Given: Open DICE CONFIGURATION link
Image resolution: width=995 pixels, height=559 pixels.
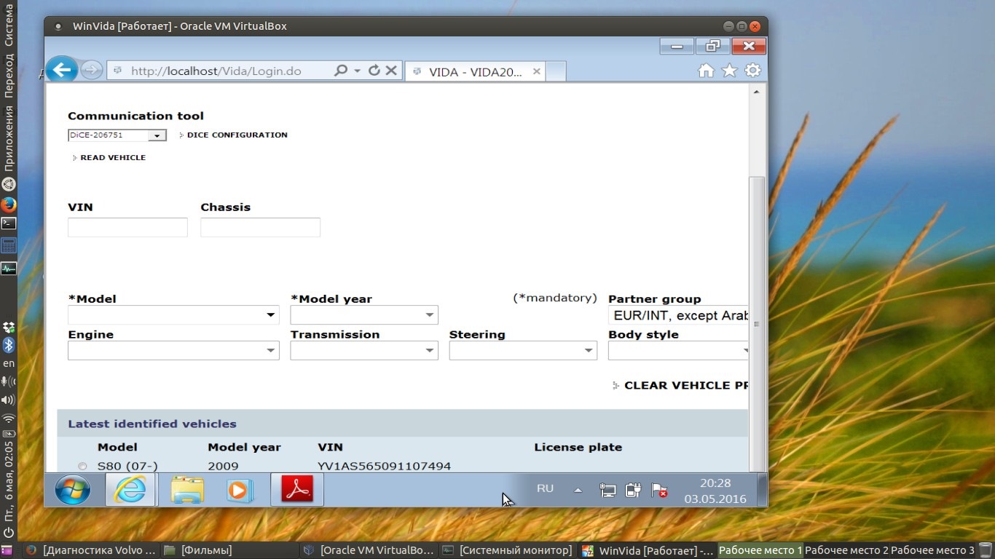Looking at the screenshot, I should click(x=237, y=135).
